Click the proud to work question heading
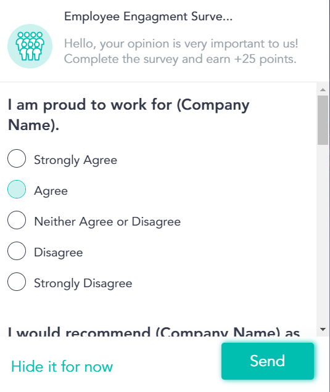 [x=128, y=115]
